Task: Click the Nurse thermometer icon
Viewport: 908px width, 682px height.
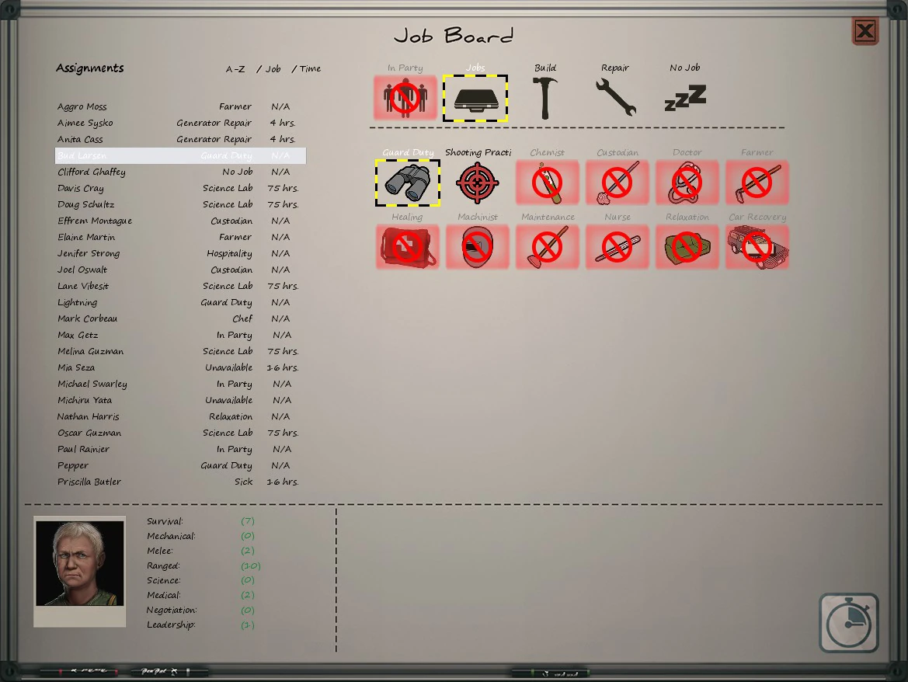Action: click(x=618, y=247)
